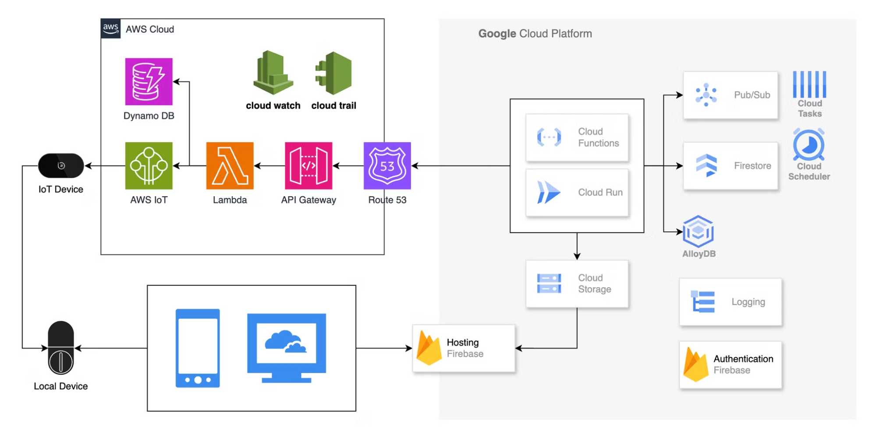Click the AWS logo badge
The height and width of the screenshot is (440, 876).
110,29
